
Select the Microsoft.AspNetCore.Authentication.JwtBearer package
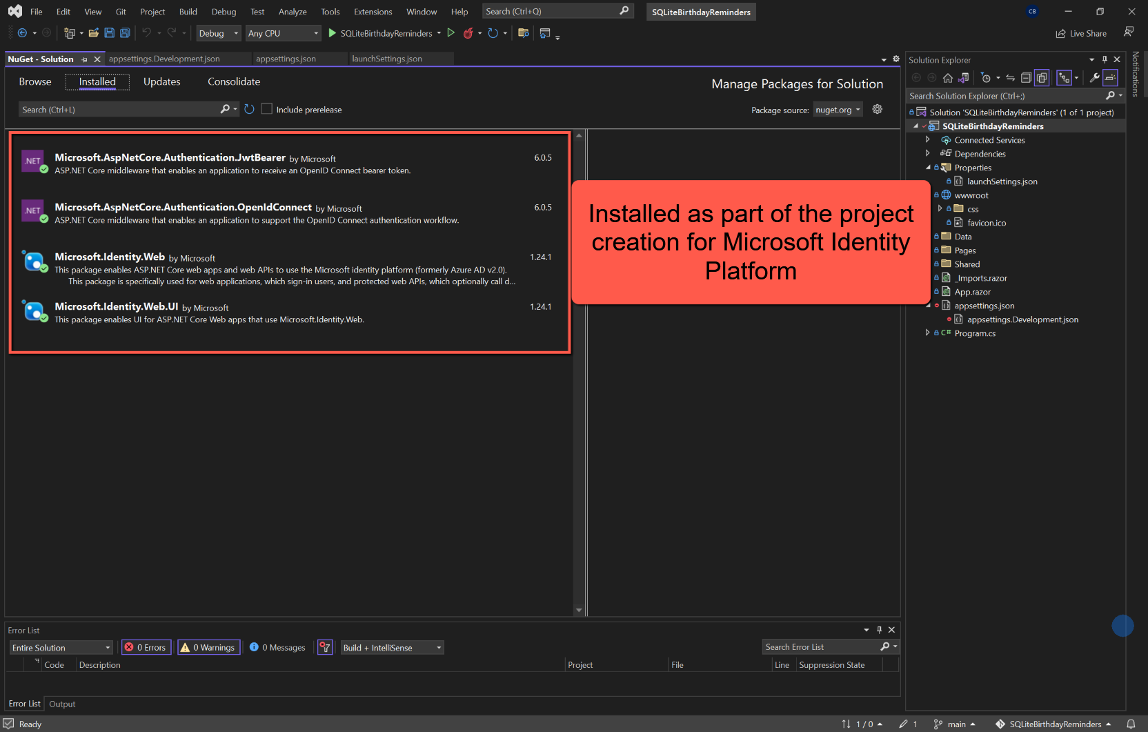290,164
